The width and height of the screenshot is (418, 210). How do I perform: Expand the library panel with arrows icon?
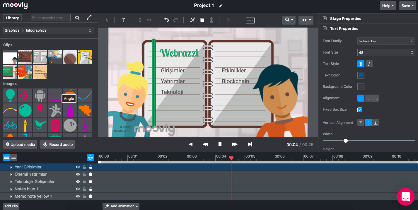89,18
